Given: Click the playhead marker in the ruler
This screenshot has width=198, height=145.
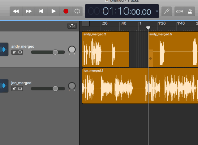Looking at the screenshot, I should [x=148, y=28].
